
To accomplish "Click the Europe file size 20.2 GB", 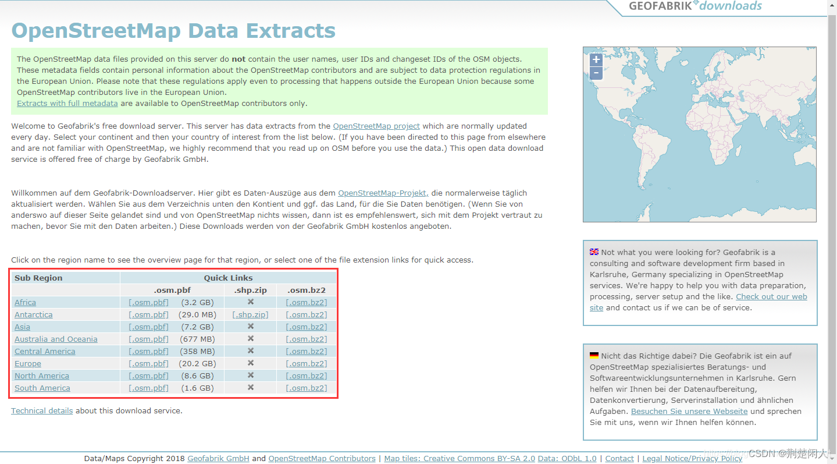I will 198,363.
